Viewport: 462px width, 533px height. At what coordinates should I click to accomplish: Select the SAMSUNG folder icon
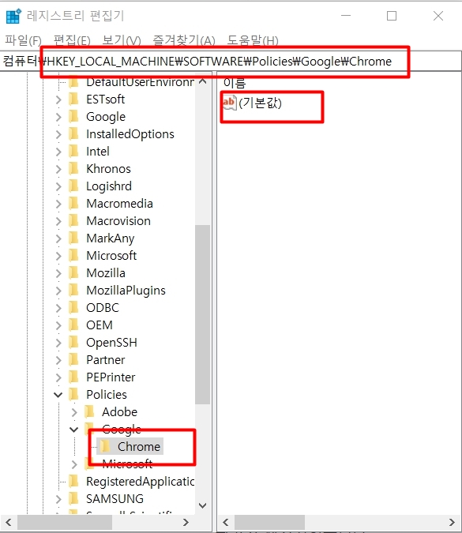click(73, 498)
